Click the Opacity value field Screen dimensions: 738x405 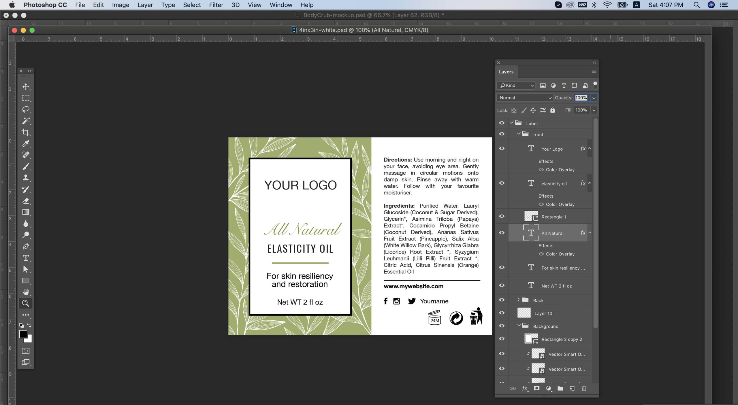point(581,98)
